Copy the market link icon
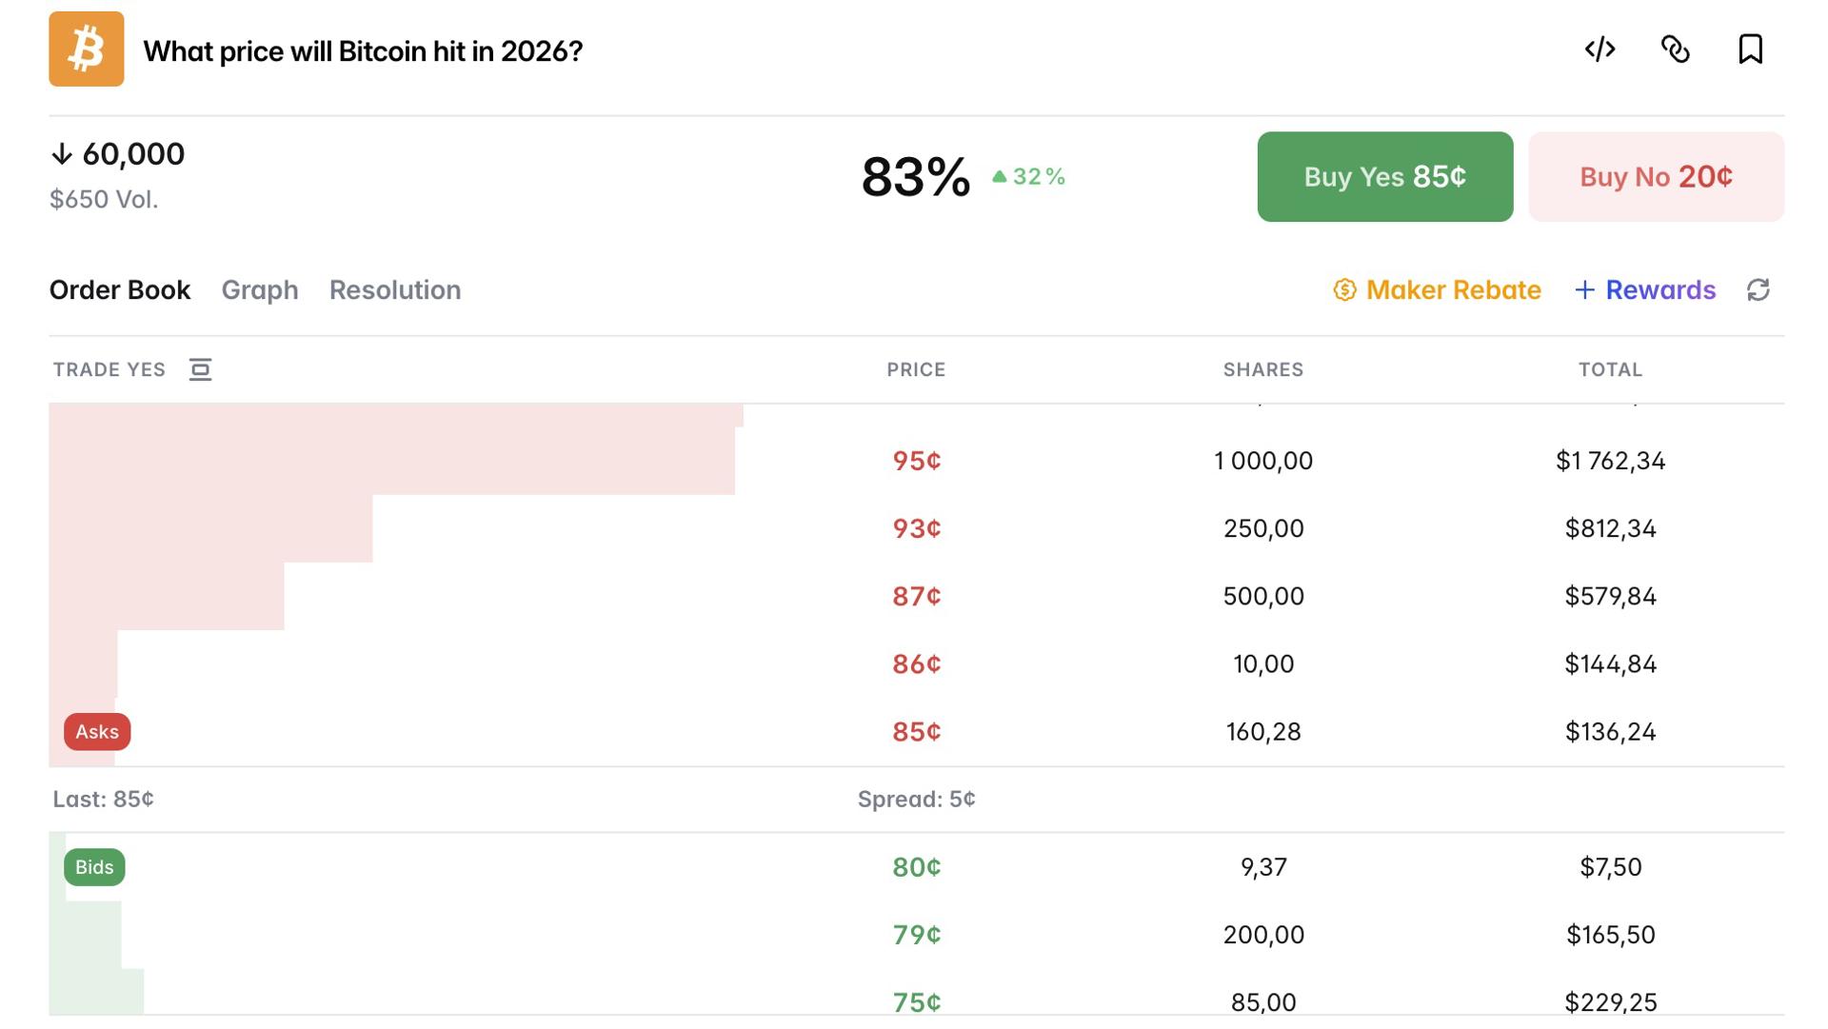1828x1029 pixels. [1676, 49]
